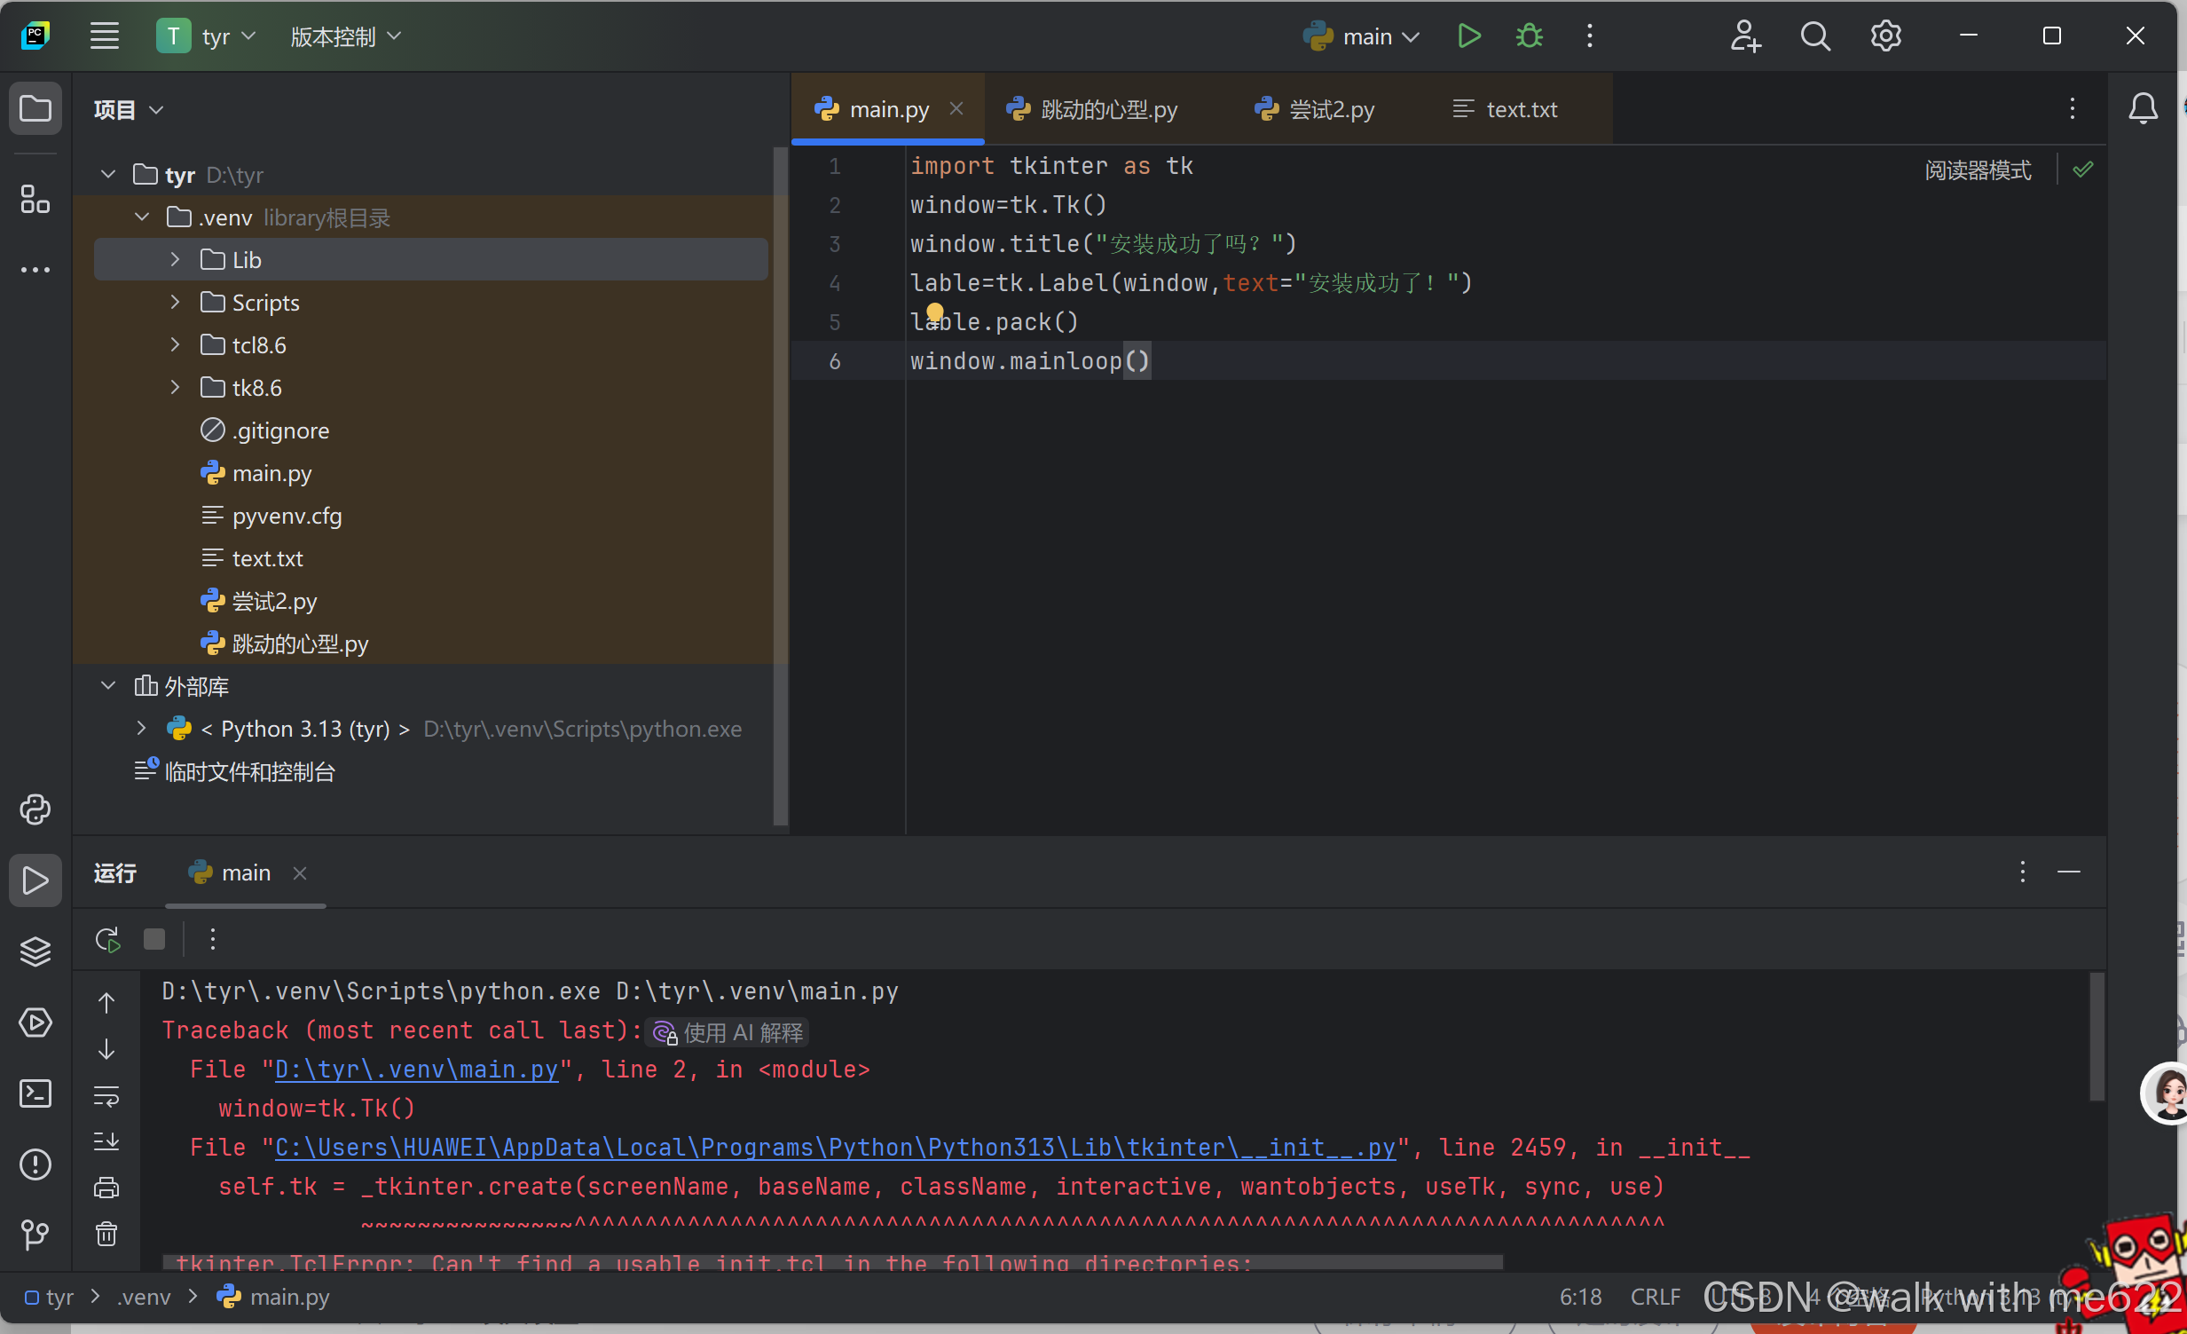Toggle soft-wrap in the run console
The image size is (2187, 1334).
(106, 1095)
